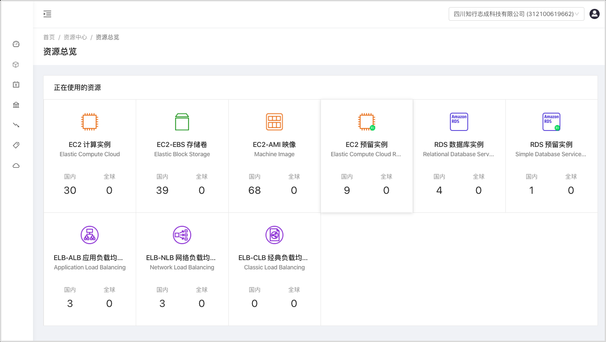Click the ELB-CLB 经典负载均衡 card

[274, 269]
